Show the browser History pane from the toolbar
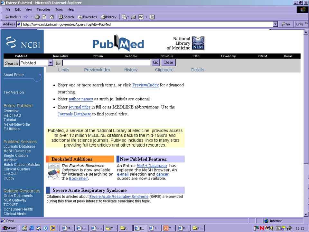 pyautogui.click(x=108, y=17)
